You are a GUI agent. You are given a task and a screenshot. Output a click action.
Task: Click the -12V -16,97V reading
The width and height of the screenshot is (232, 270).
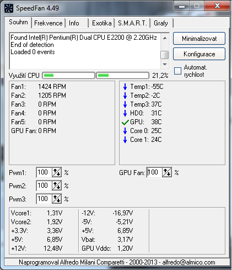(x=107, y=213)
